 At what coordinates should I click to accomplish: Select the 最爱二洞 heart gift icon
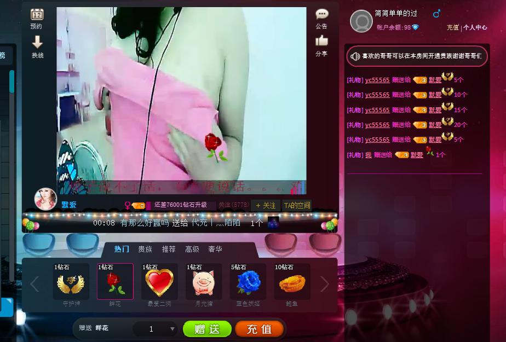[159, 282]
